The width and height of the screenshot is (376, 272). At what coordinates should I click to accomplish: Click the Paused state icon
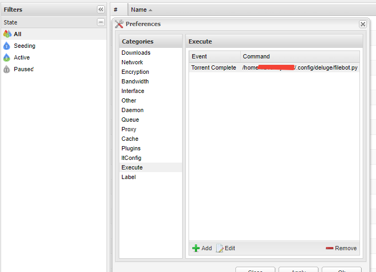click(x=7, y=69)
